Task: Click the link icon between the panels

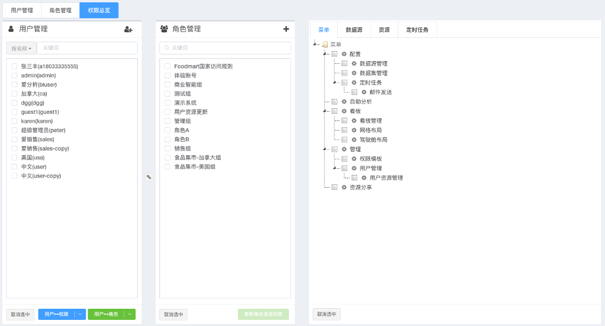Action: (x=148, y=177)
